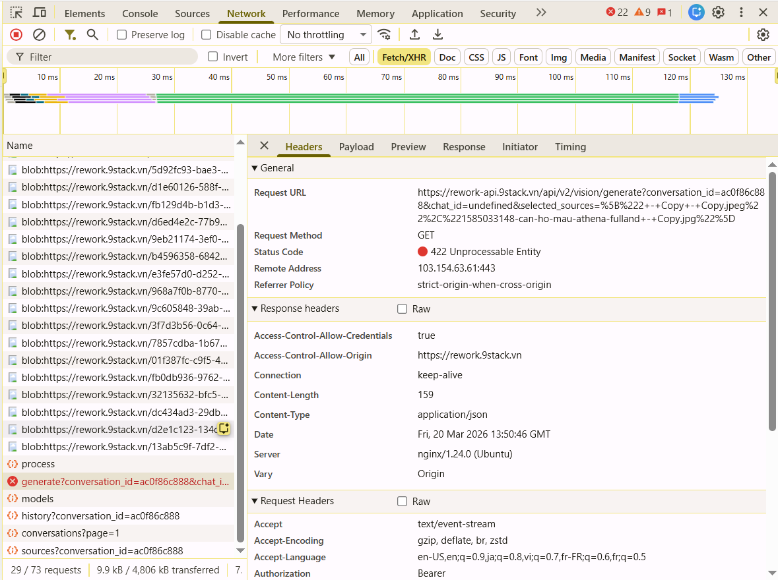Click the inspect element picker icon

point(16,13)
